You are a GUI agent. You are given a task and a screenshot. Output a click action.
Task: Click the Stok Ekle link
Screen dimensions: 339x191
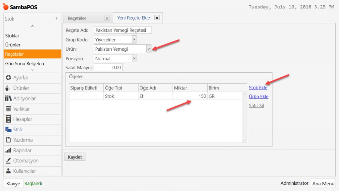click(258, 88)
